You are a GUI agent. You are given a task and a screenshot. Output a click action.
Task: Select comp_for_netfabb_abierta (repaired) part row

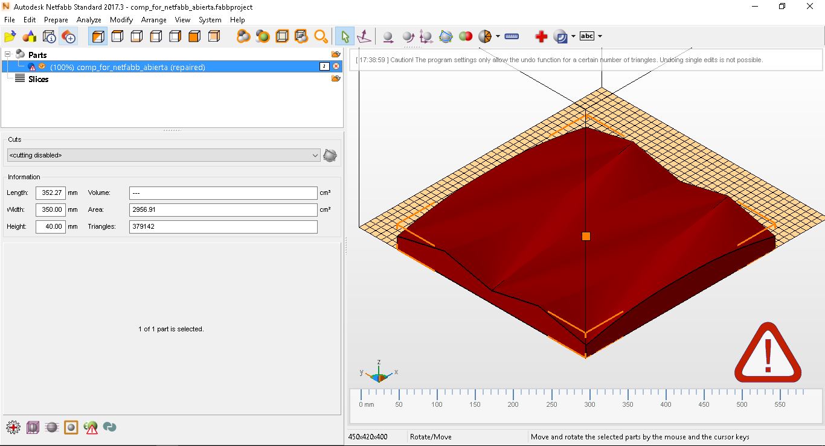pos(172,66)
